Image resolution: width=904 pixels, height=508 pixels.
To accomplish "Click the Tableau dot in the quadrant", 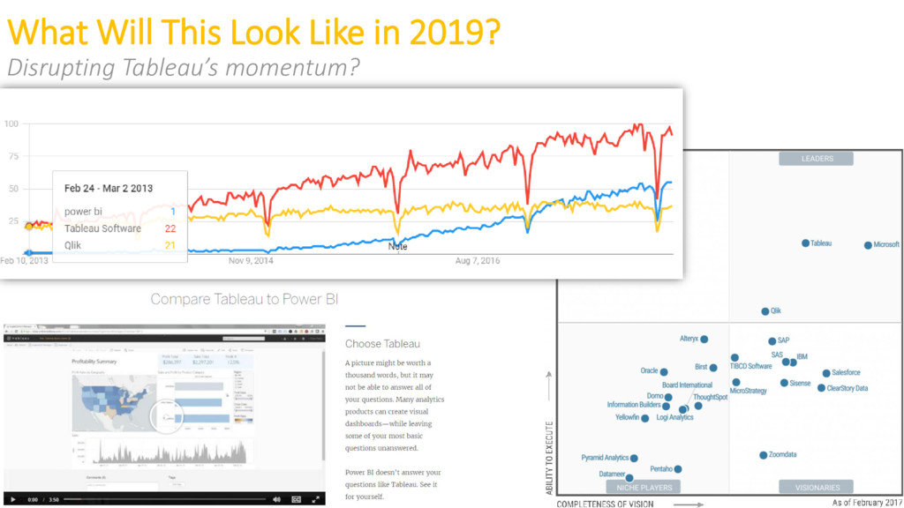I will tap(805, 243).
